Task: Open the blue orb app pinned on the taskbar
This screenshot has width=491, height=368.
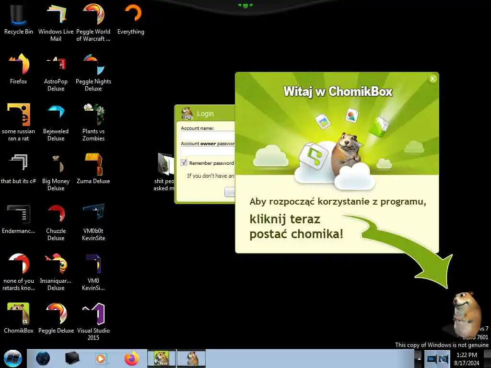Action: click(43, 358)
